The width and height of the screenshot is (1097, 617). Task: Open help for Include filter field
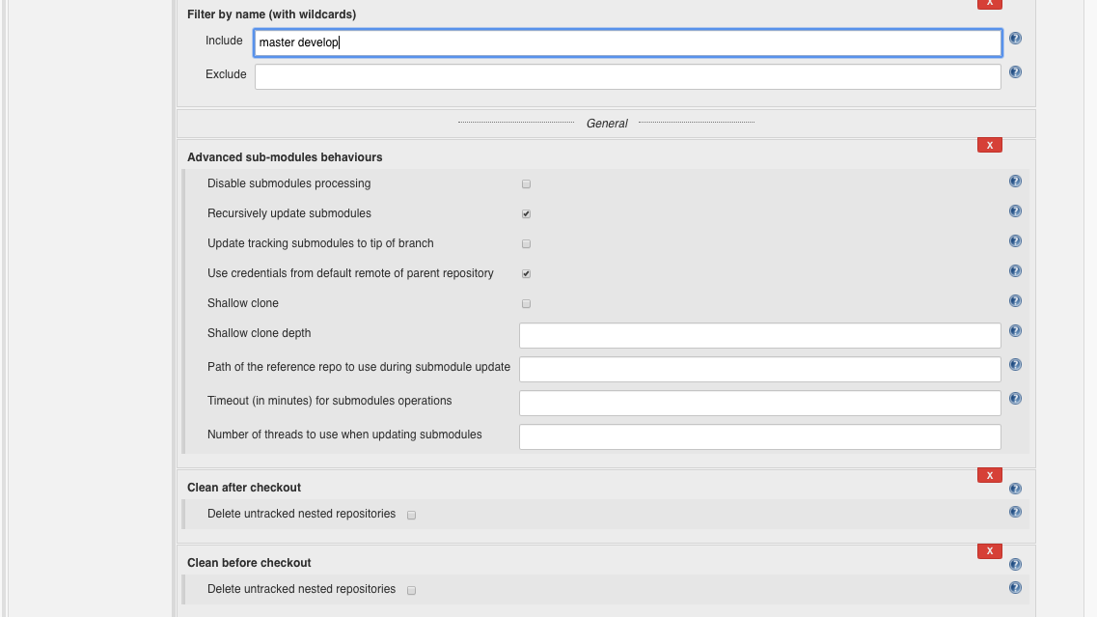pos(1015,39)
